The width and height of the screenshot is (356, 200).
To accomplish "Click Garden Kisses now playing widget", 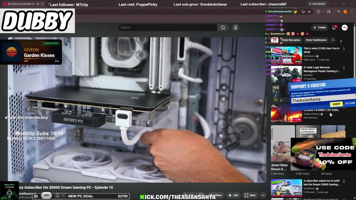I will [31, 52].
